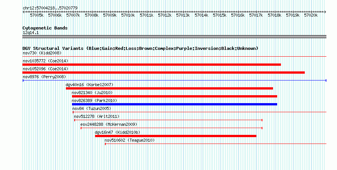
Task: Click the nsv1035772 (Coe2014) label
Action: point(45,61)
